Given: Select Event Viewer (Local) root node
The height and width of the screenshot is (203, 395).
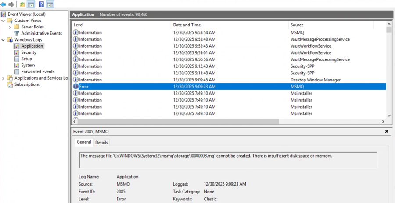Looking at the screenshot, I should tap(26, 14).
